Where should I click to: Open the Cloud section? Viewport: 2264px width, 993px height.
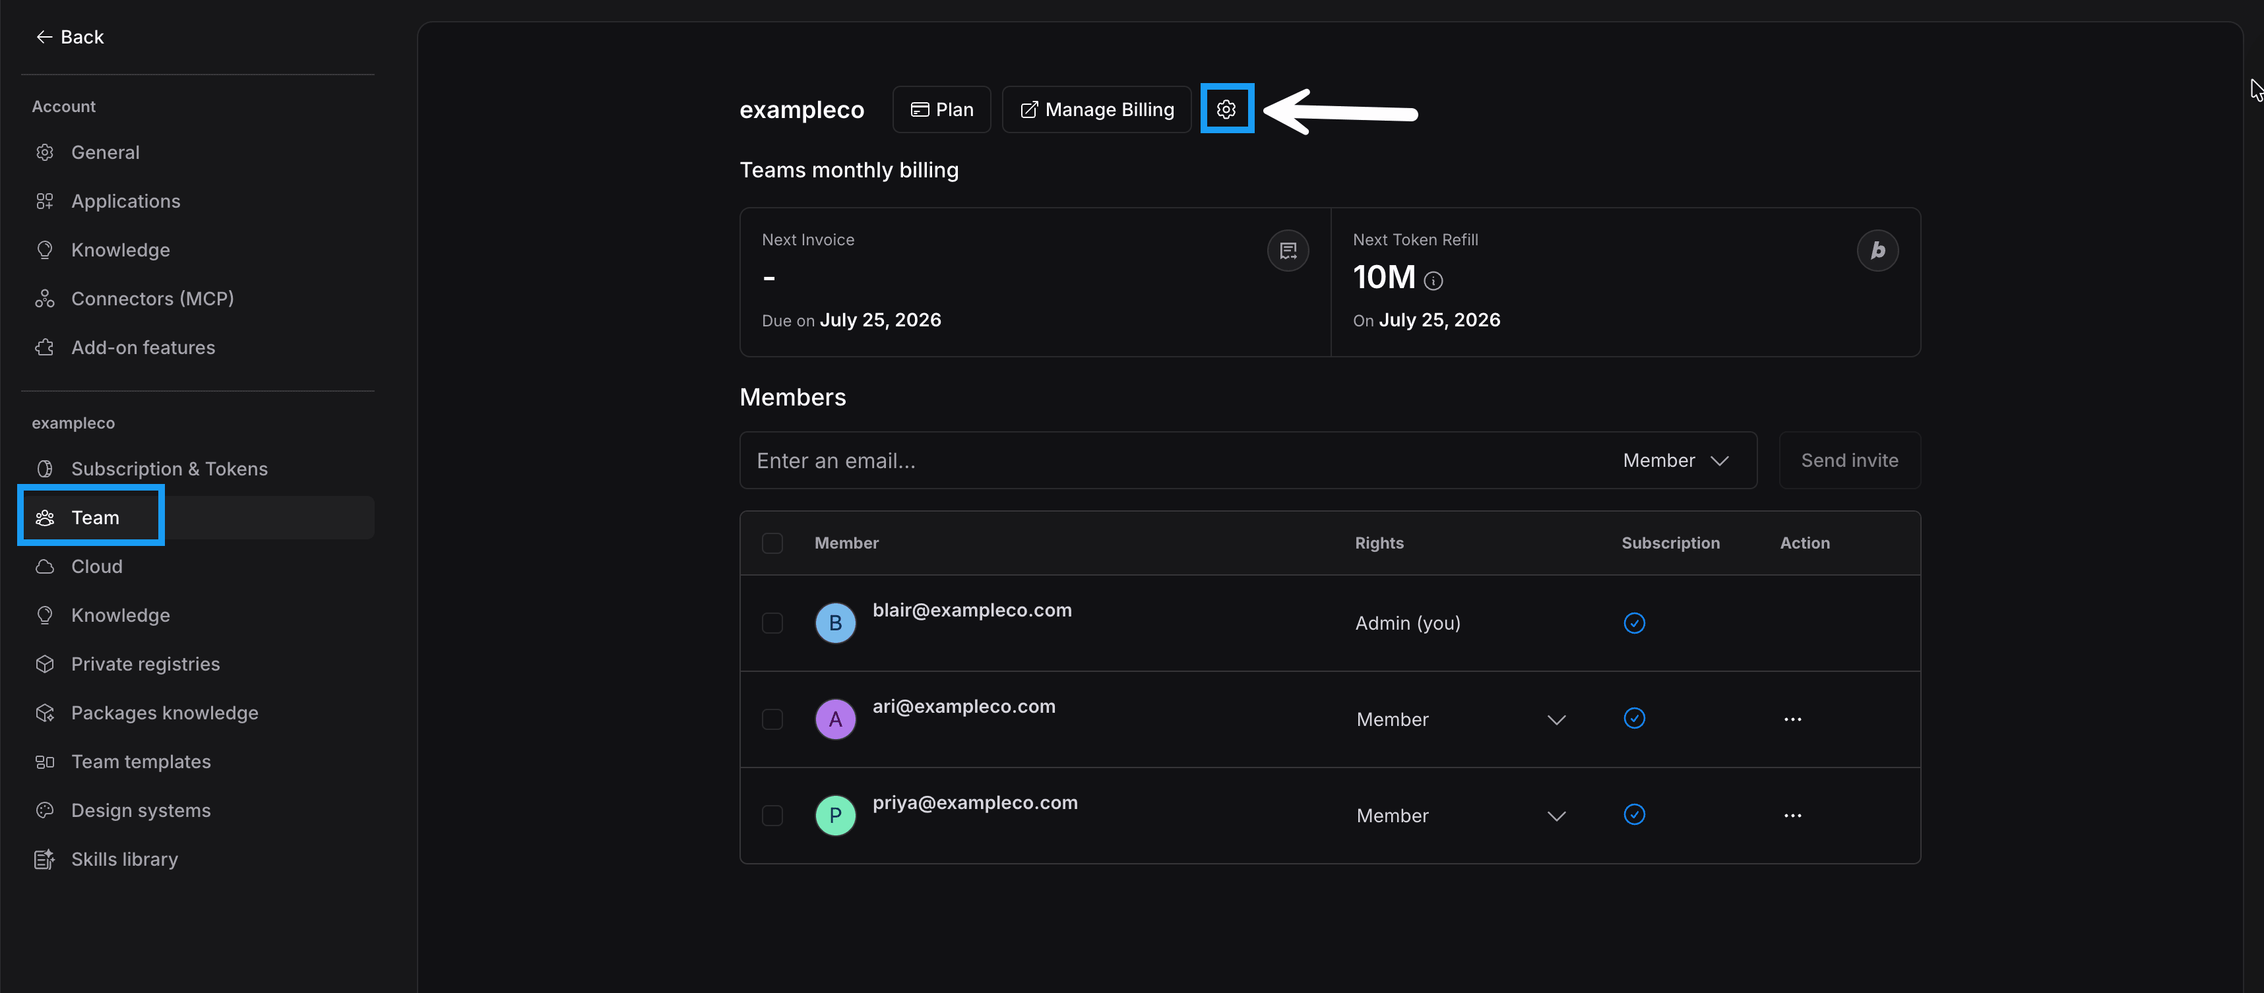(198, 566)
